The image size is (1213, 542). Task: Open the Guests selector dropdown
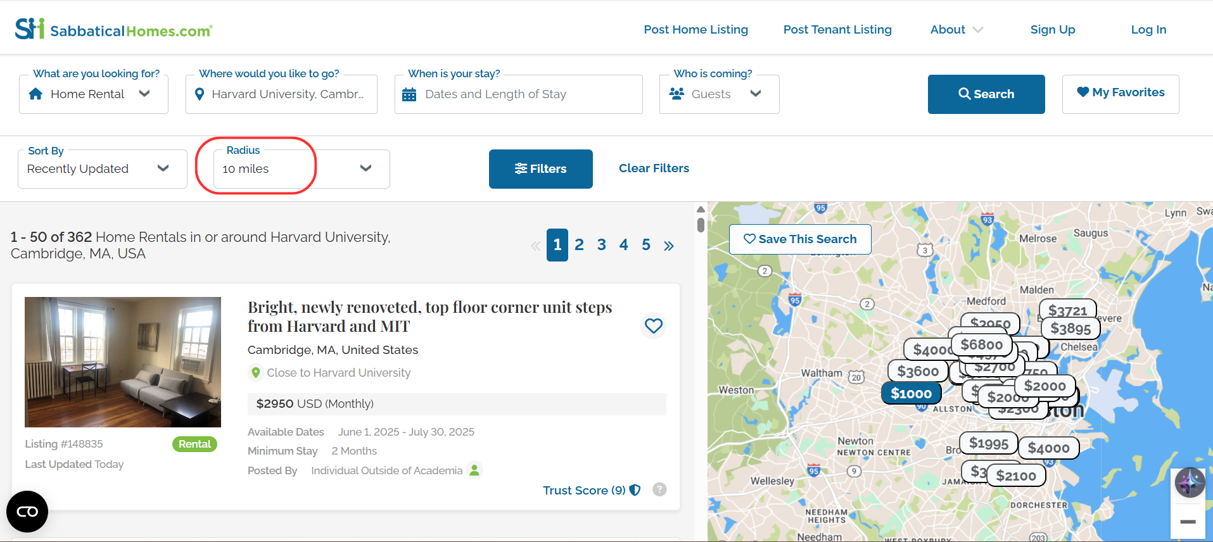pos(719,94)
